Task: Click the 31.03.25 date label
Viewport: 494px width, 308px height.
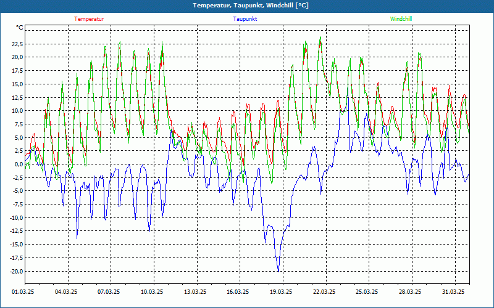Action: (x=453, y=292)
